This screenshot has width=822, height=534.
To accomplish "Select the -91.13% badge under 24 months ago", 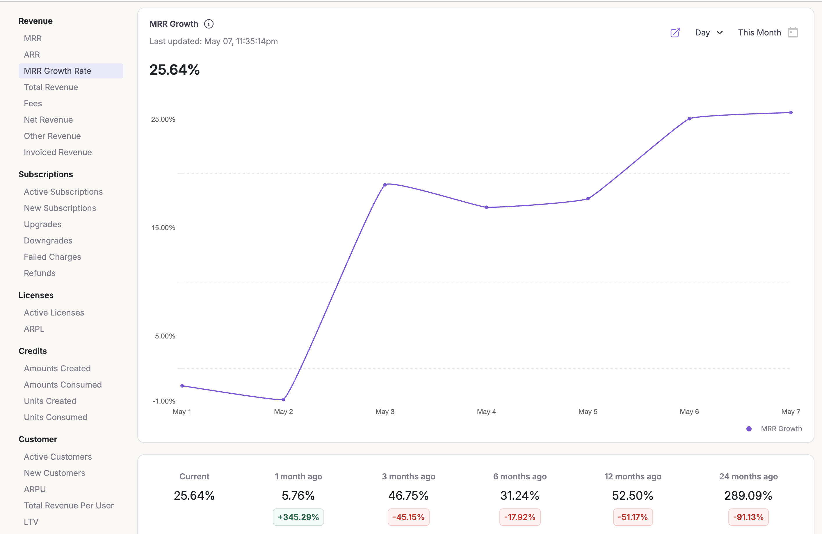I will click(x=748, y=517).
